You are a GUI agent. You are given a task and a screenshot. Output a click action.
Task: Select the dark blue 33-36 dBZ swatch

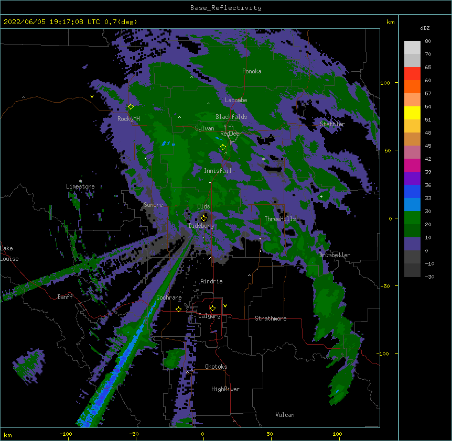click(x=412, y=191)
